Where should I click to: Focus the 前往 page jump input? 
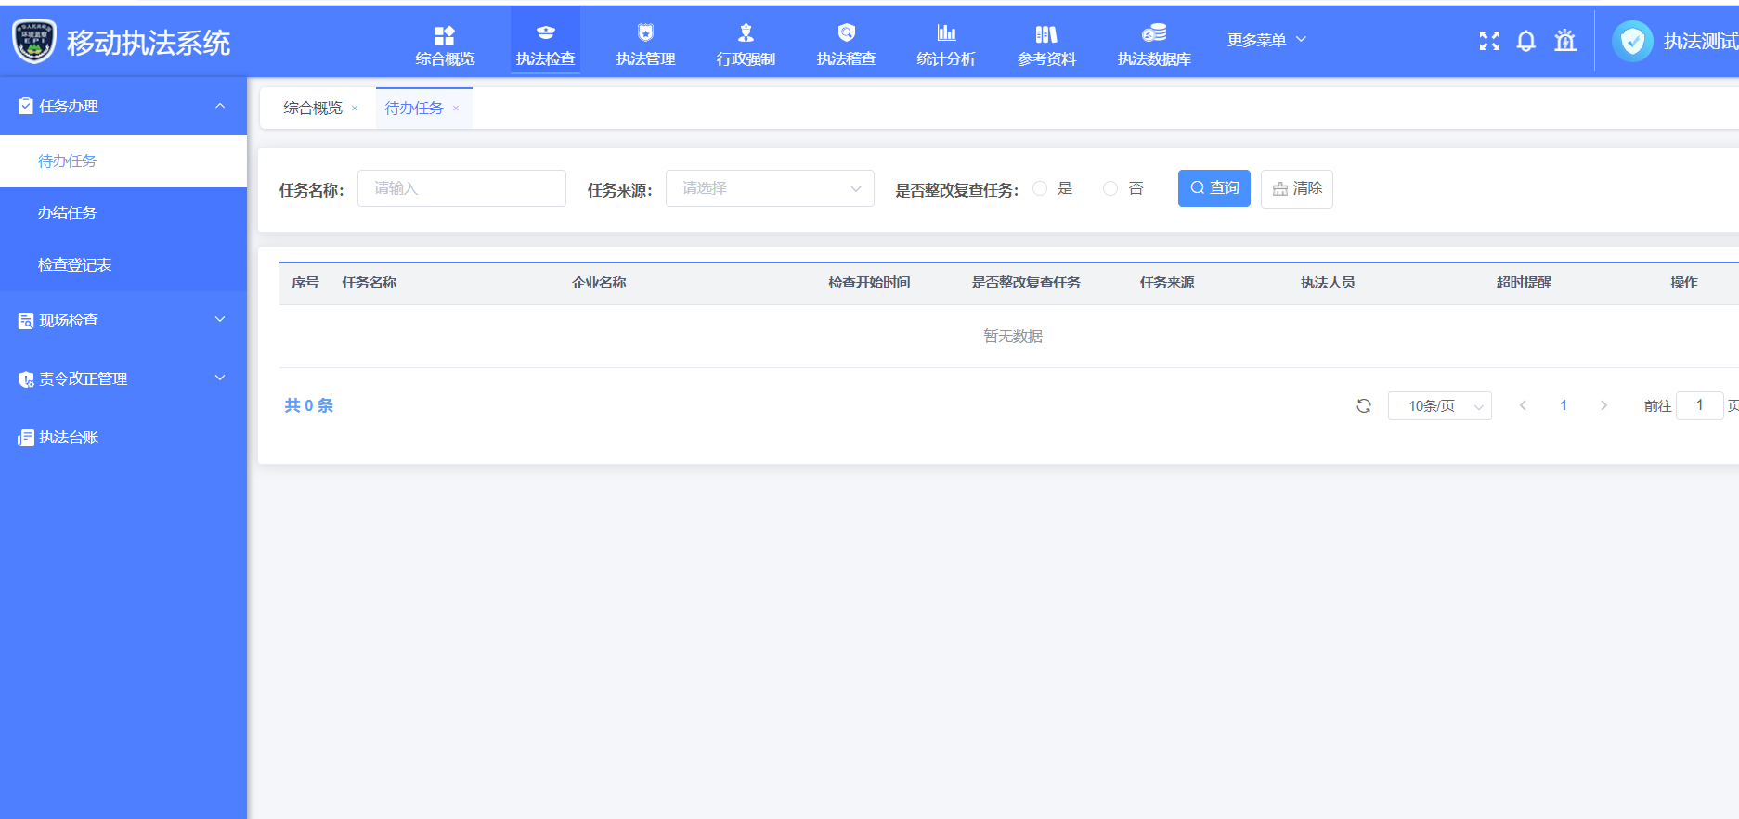coord(1700,405)
